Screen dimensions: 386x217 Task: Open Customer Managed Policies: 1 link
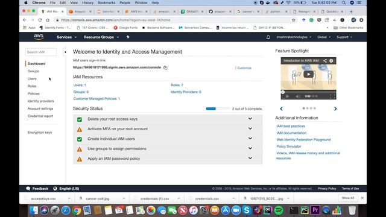(96, 99)
